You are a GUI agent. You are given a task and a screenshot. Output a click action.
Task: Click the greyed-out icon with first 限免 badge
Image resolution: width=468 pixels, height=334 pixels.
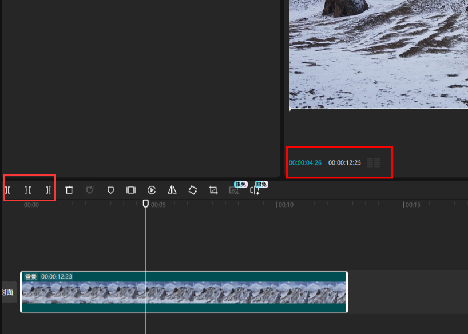tap(234, 190)
